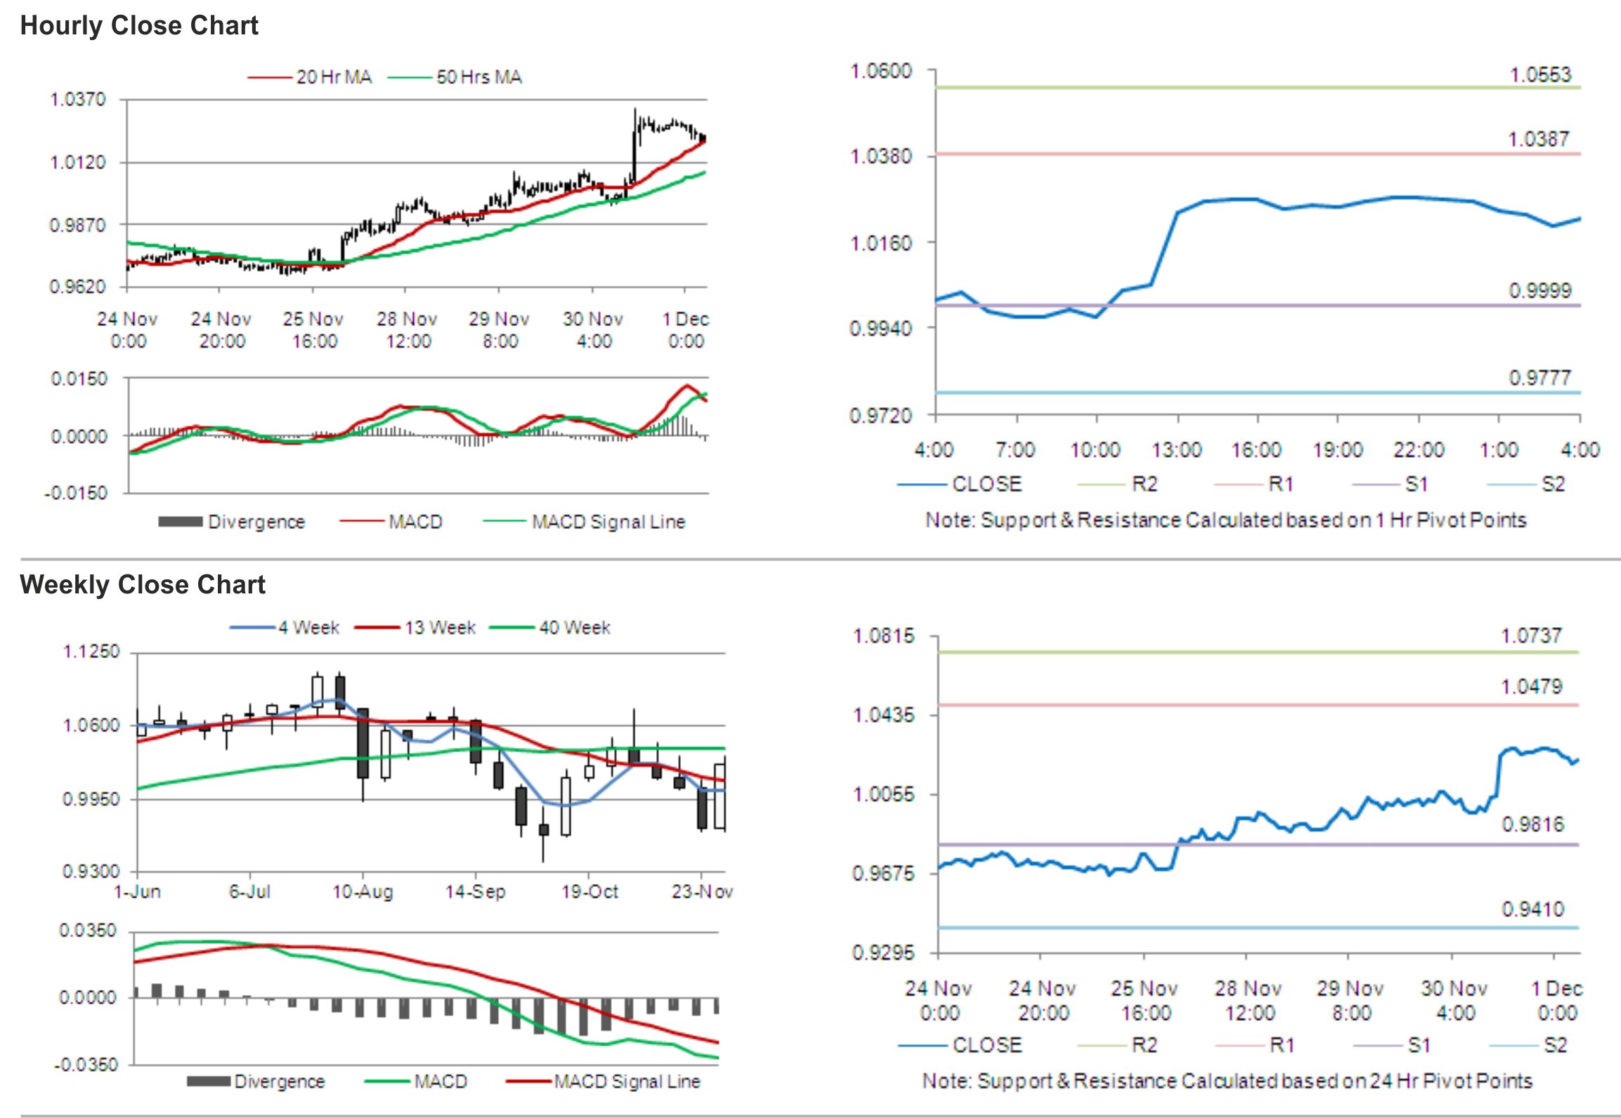The width and height of the screenshot is (1621, 1118).
Task: Click "MACD Signal Line" legend in hourly chart
Action: [608, 522]
